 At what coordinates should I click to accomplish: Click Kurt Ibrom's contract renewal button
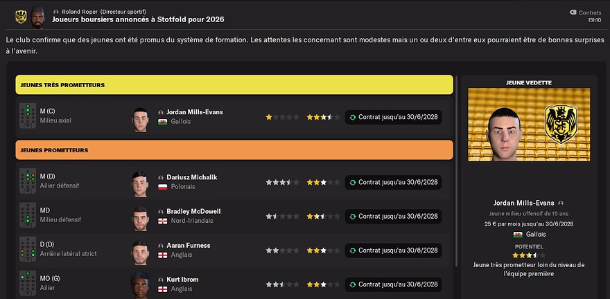[393, 283]
